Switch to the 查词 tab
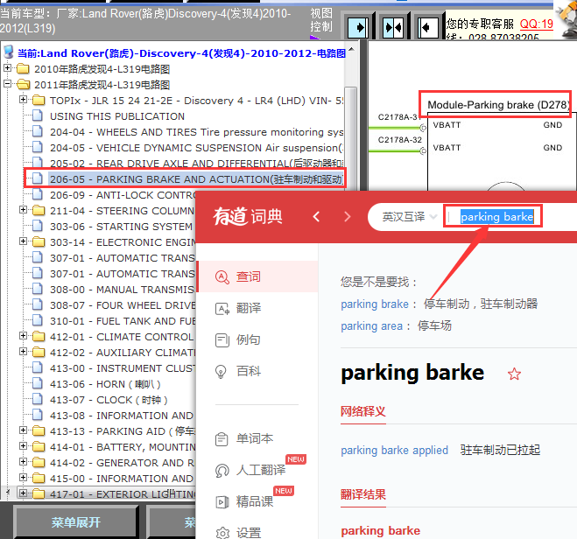 tap(257, 276)
